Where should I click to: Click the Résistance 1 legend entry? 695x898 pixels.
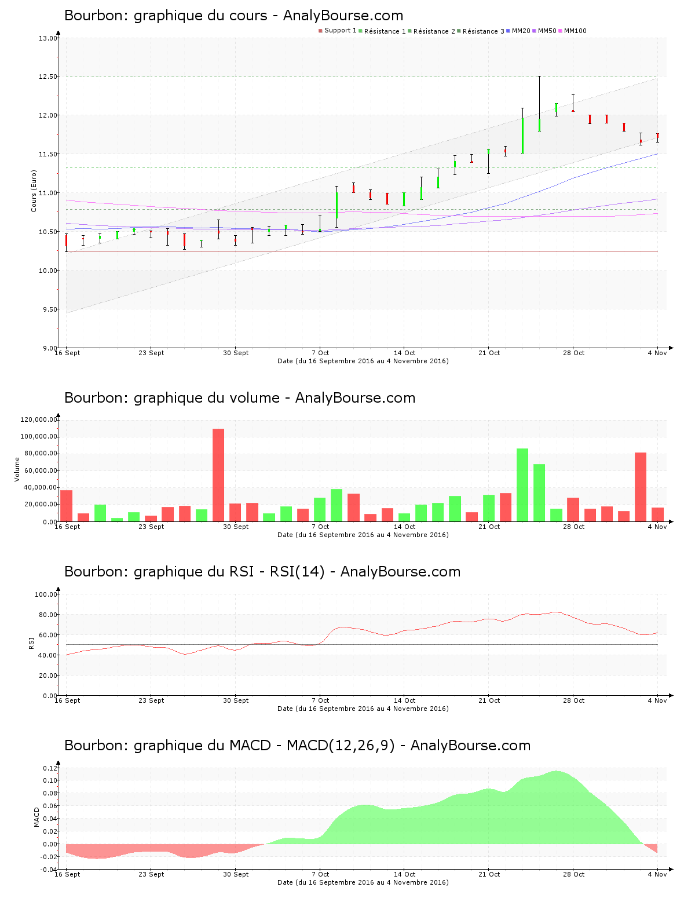tap(382, 31)
